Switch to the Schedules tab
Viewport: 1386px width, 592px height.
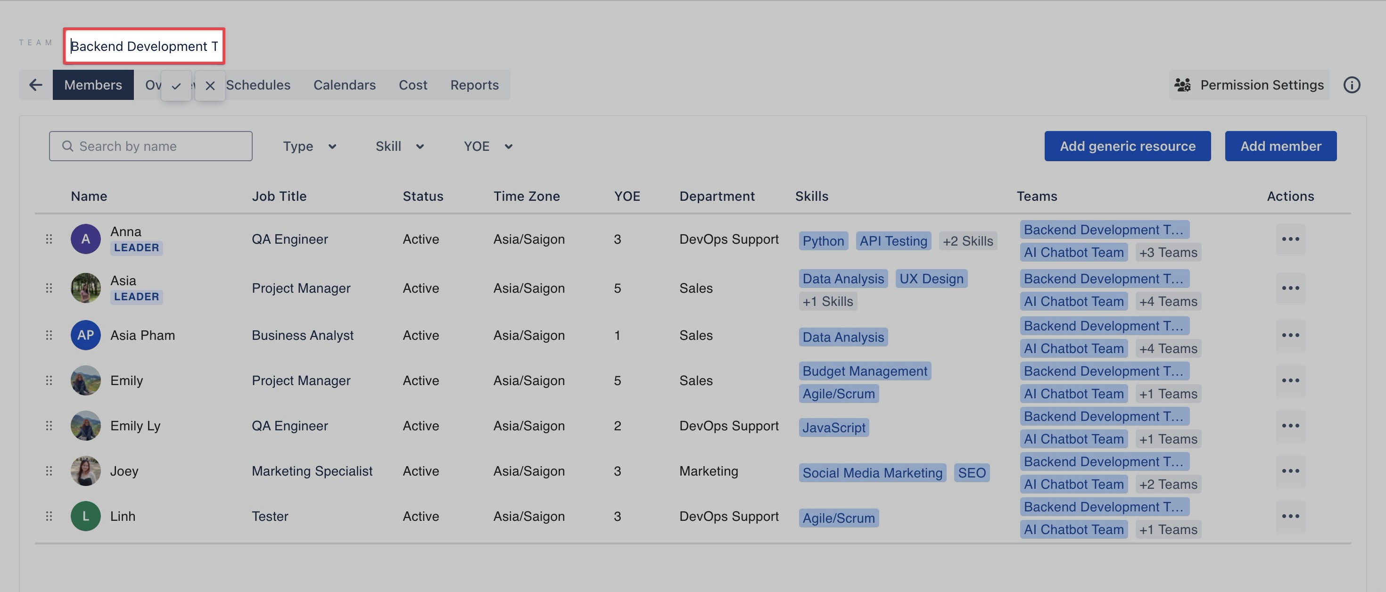pos(258,85)
